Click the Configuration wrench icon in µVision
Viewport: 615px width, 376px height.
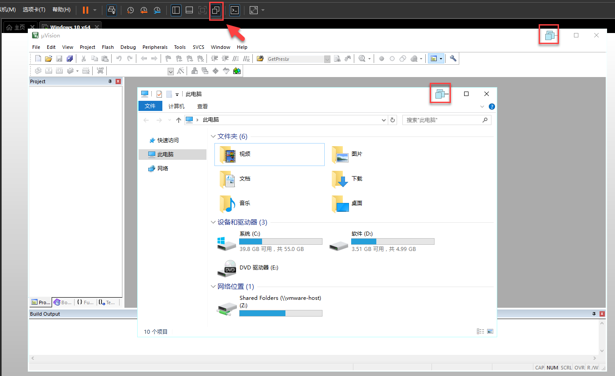453,59
